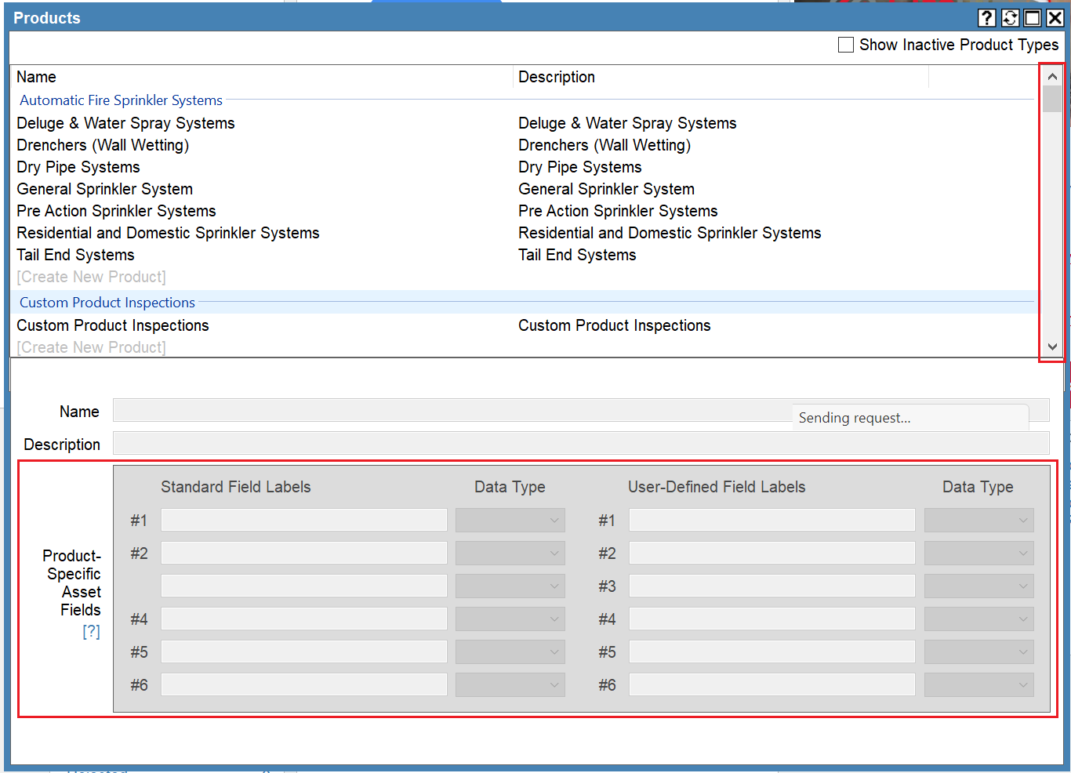The width and height of the screenshot is (1071, 773).
Task: Click Pre Action Sprinkler Systems description cell
Action: tap(618, 211)
